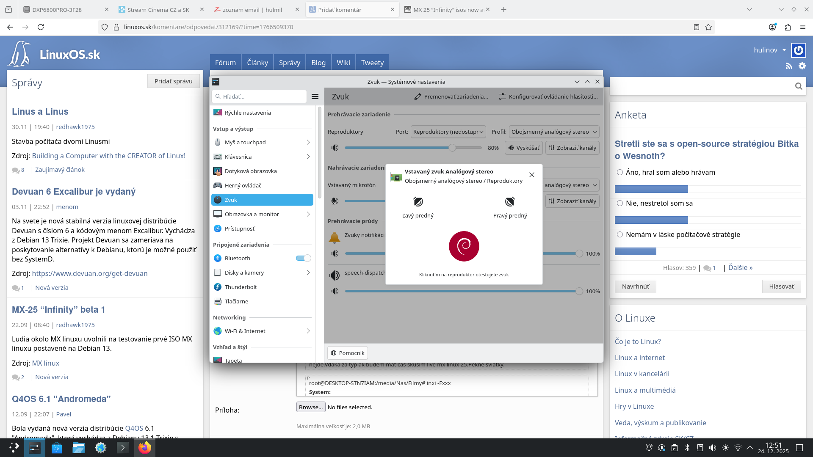Open the Reproduktory Port dropdown
Viewport: 813px width, 457px height.
coord(448,132)
